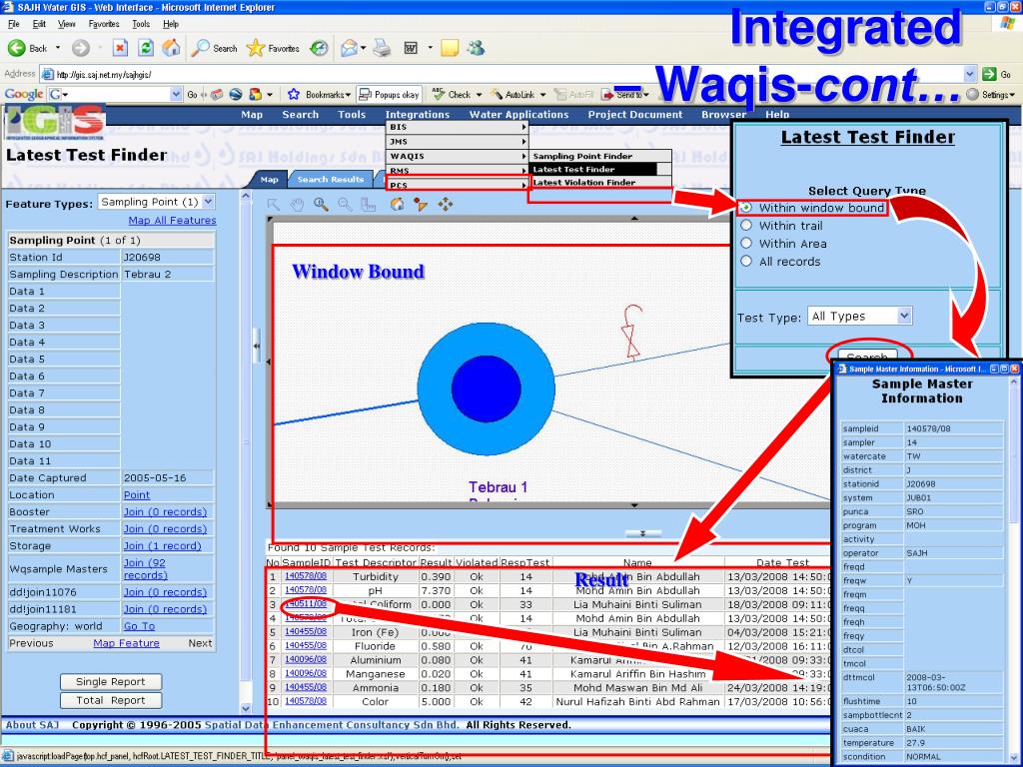Open the Tools menu in IE menu bar
This screenshot has height=767, width=1023.
[x=141, y=24]
